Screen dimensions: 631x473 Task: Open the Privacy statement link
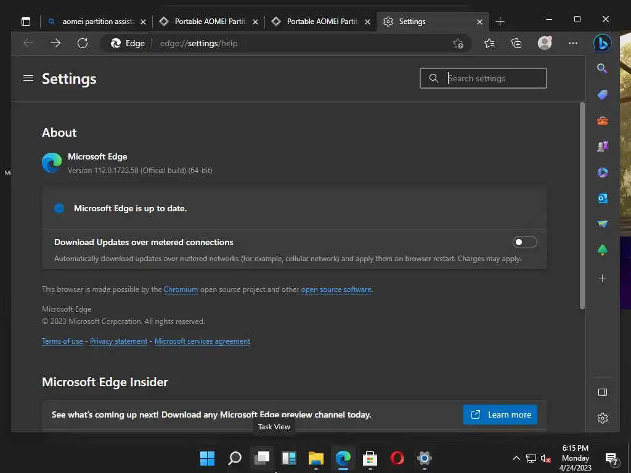pyautogui.click(x=119, y=341)
